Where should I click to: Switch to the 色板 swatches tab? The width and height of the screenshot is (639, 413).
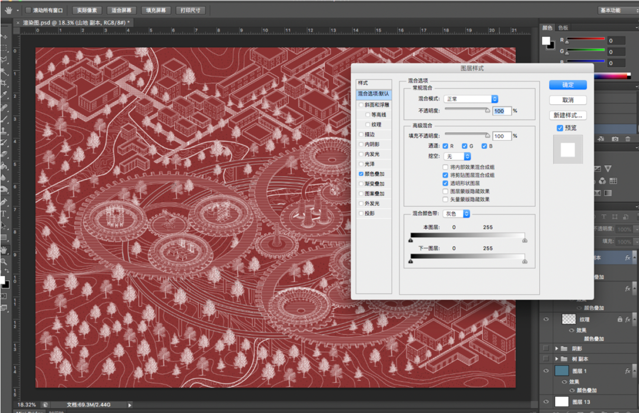click(x=563, y=28)
